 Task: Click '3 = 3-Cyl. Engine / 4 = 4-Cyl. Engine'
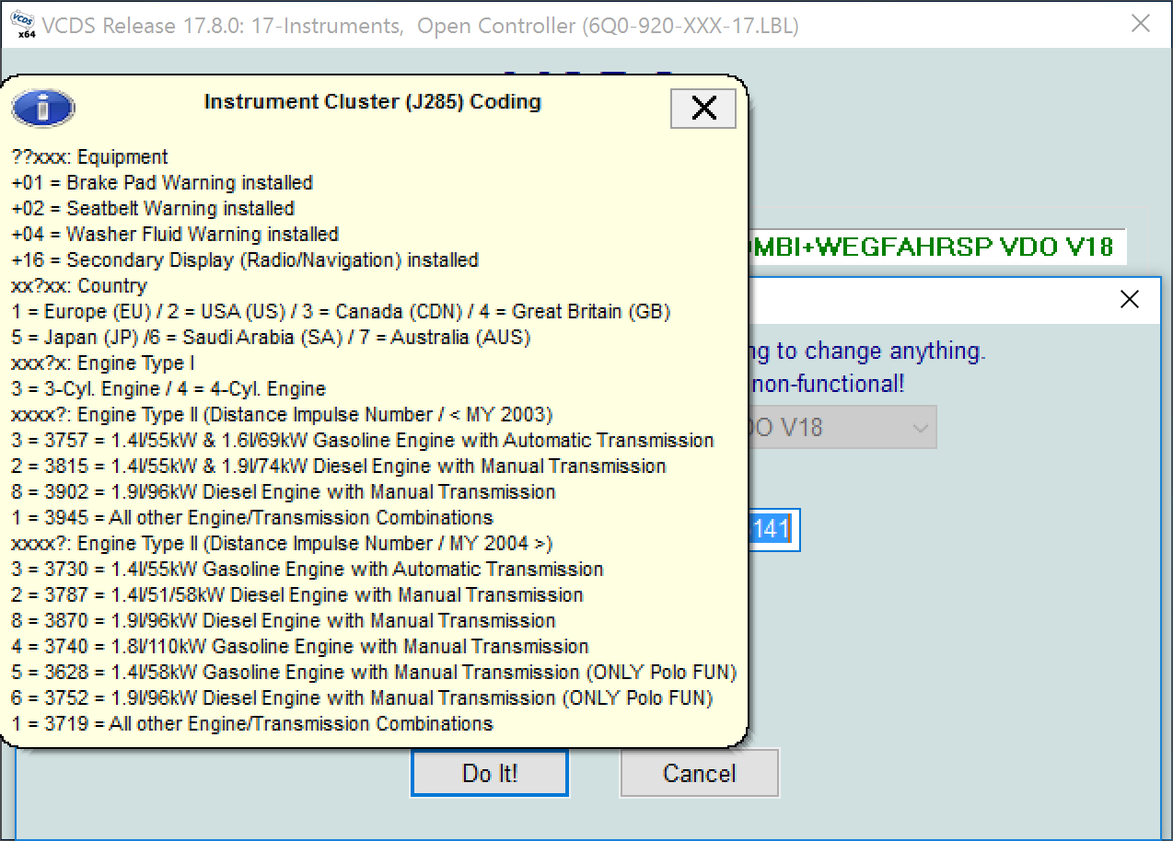click(168, 389)
